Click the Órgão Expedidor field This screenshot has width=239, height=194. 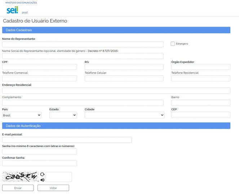pos(200,67)
